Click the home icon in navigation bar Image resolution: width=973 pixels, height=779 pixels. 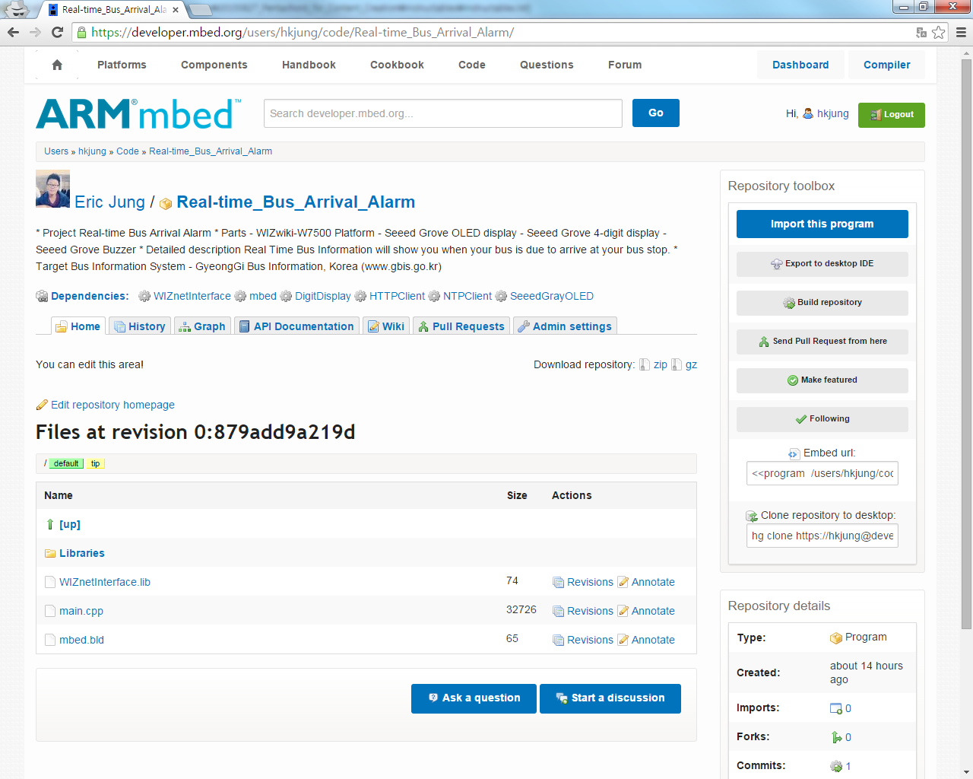tap(57, 65)
